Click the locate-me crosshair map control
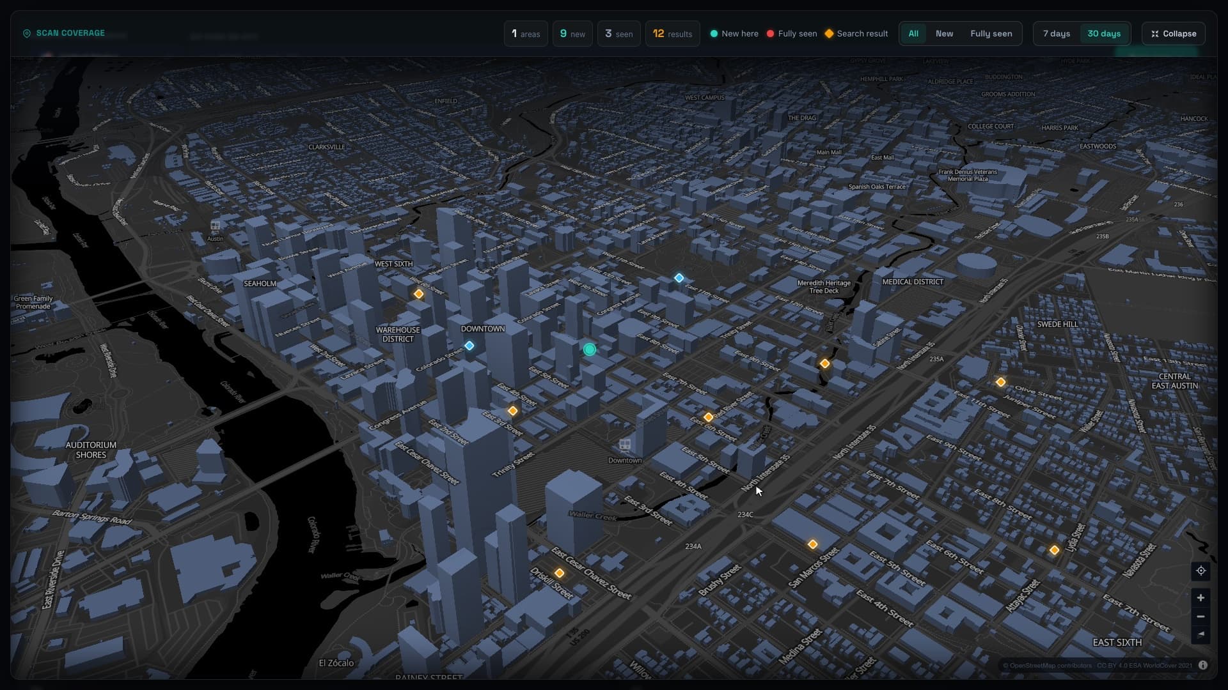 point(1200,571)
